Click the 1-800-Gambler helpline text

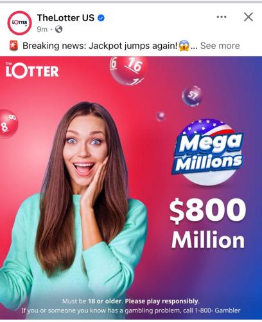[217, 310]
